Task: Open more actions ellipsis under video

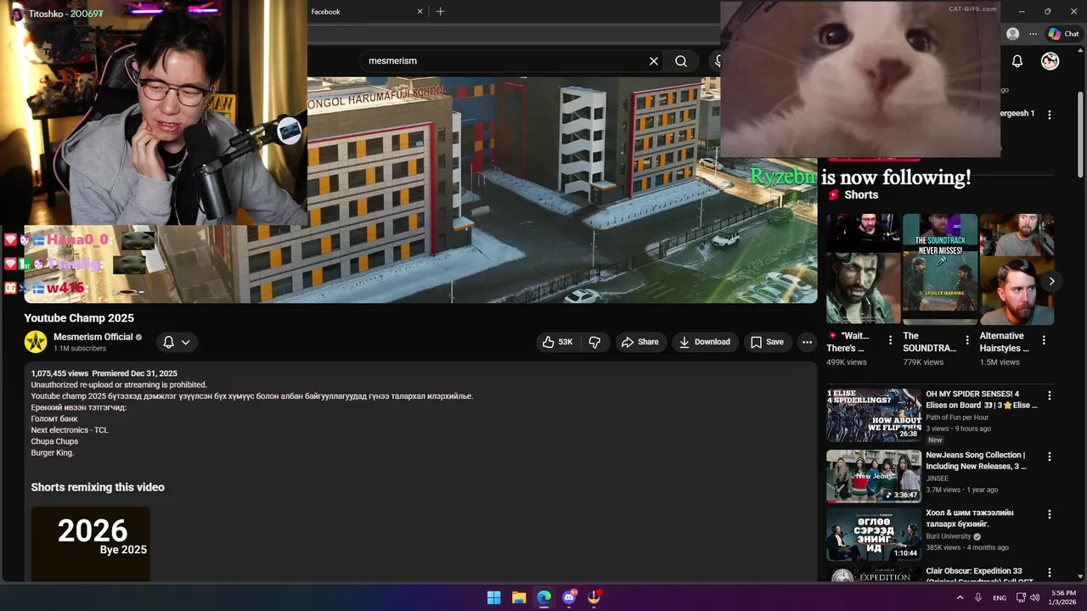Action: [x=807, y=342]
